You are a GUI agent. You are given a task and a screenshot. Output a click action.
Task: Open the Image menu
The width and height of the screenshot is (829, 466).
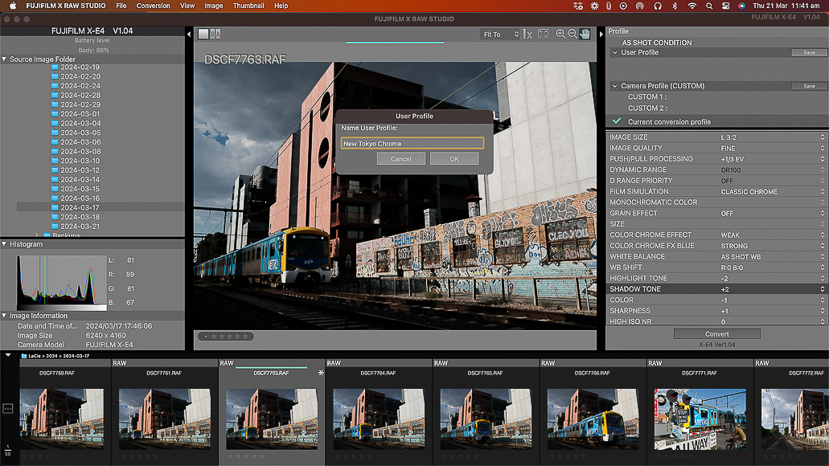[214, 6]
